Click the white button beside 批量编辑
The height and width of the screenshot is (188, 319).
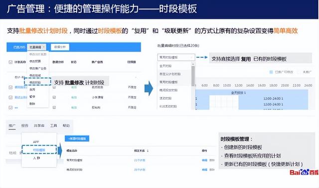60,47
